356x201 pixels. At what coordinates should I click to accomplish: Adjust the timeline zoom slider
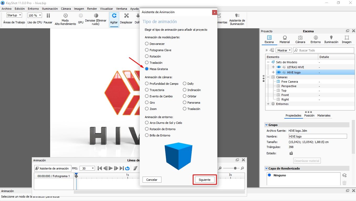pyautogui.click(x=235, y=168)
